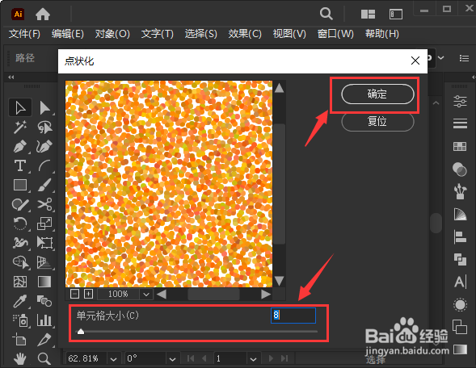Viewport: 476px width, 368px height.
Task: Open the Pathfinder panel icon
Action: tap(460, 260)
